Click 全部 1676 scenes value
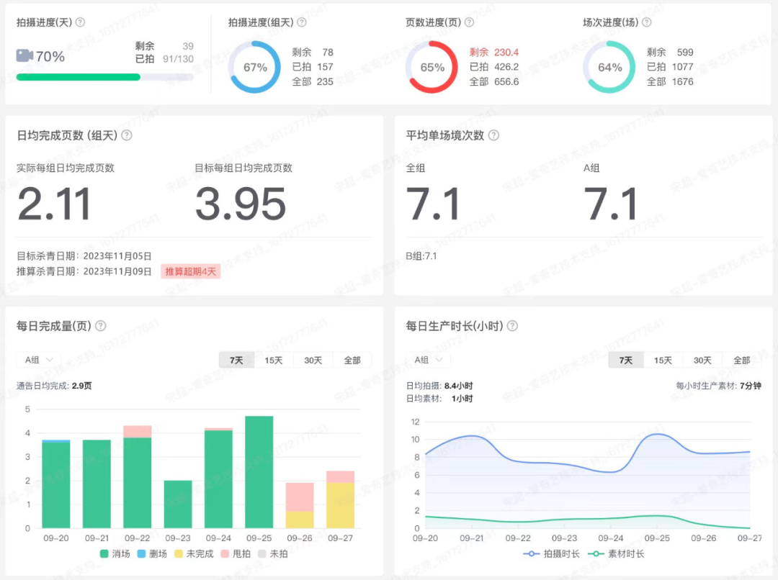 (671, 82)
